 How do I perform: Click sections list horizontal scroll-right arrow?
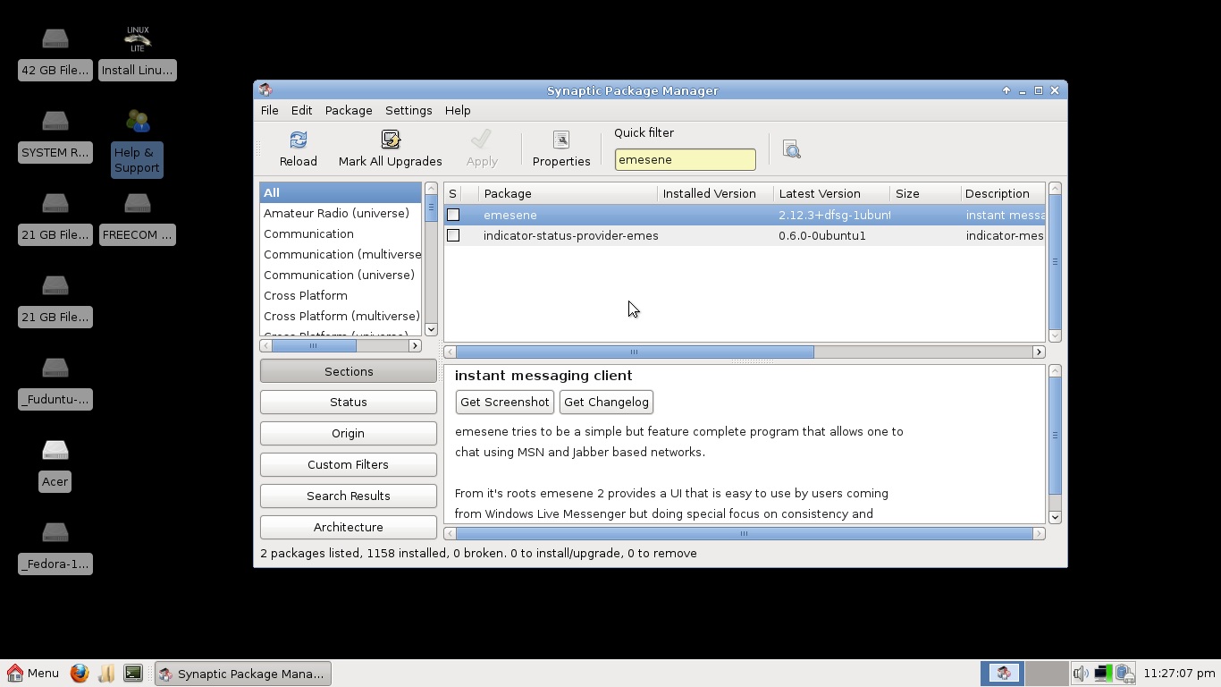415,345
